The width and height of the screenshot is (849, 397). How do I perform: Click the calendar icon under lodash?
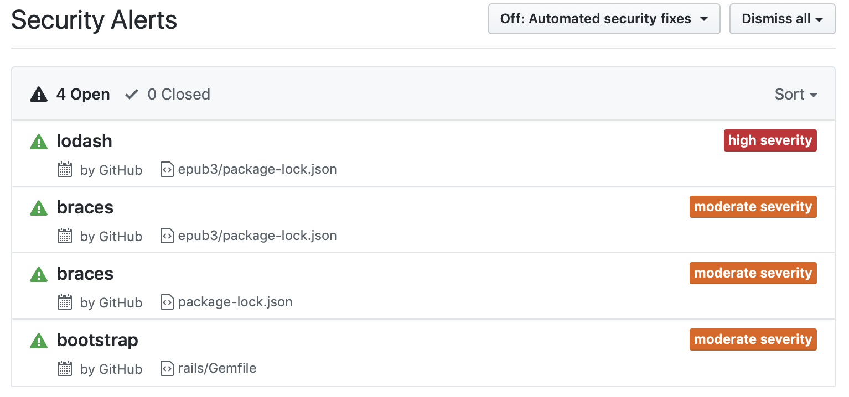click(x=65, y=170)
